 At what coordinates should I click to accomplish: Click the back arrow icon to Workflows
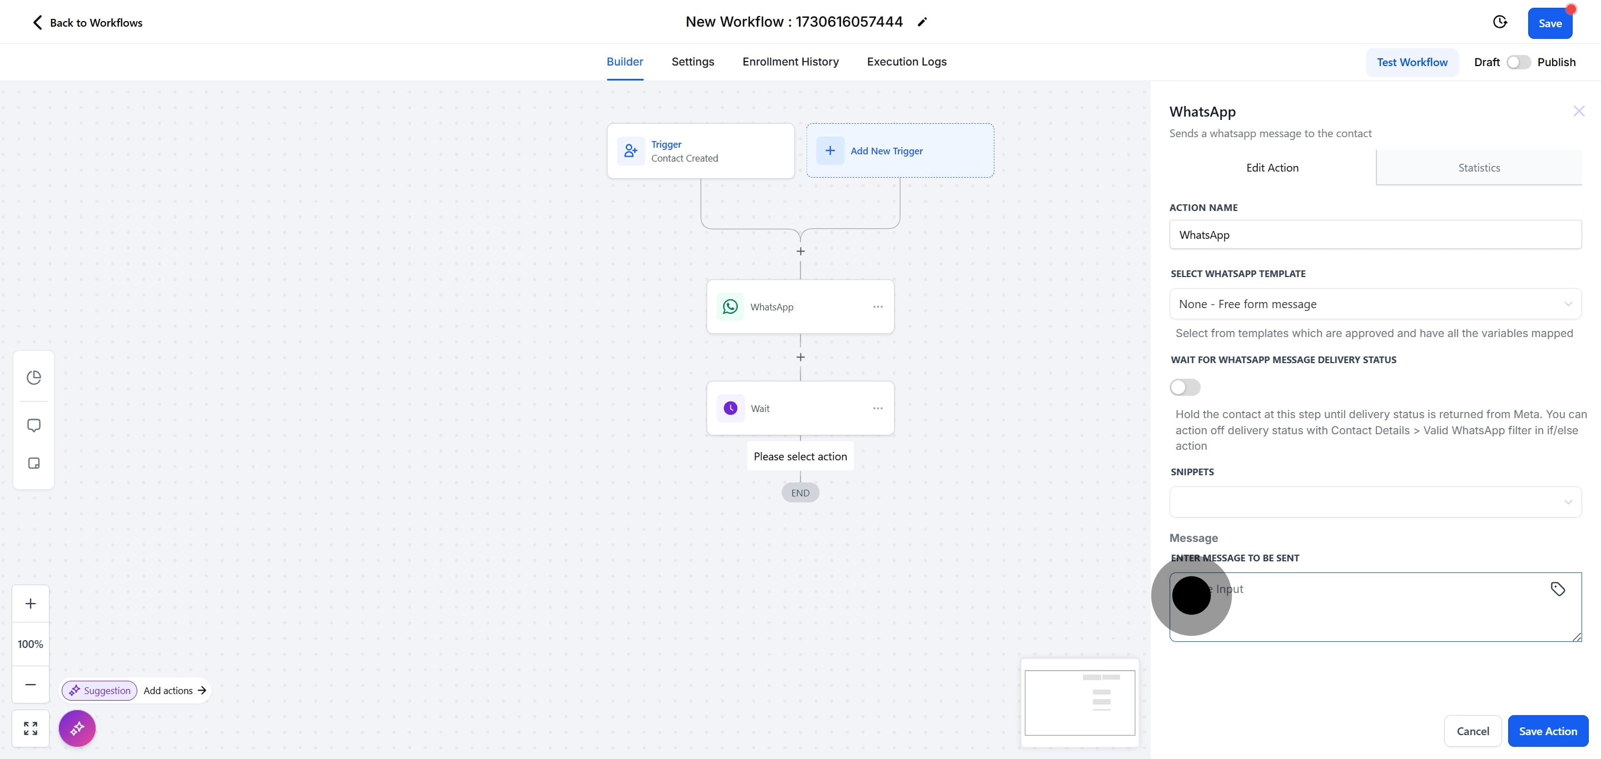pyautogui.click(x=37, y=22)
